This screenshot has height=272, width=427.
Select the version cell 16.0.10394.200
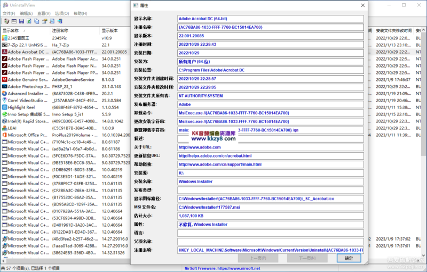tap(116, 135)
